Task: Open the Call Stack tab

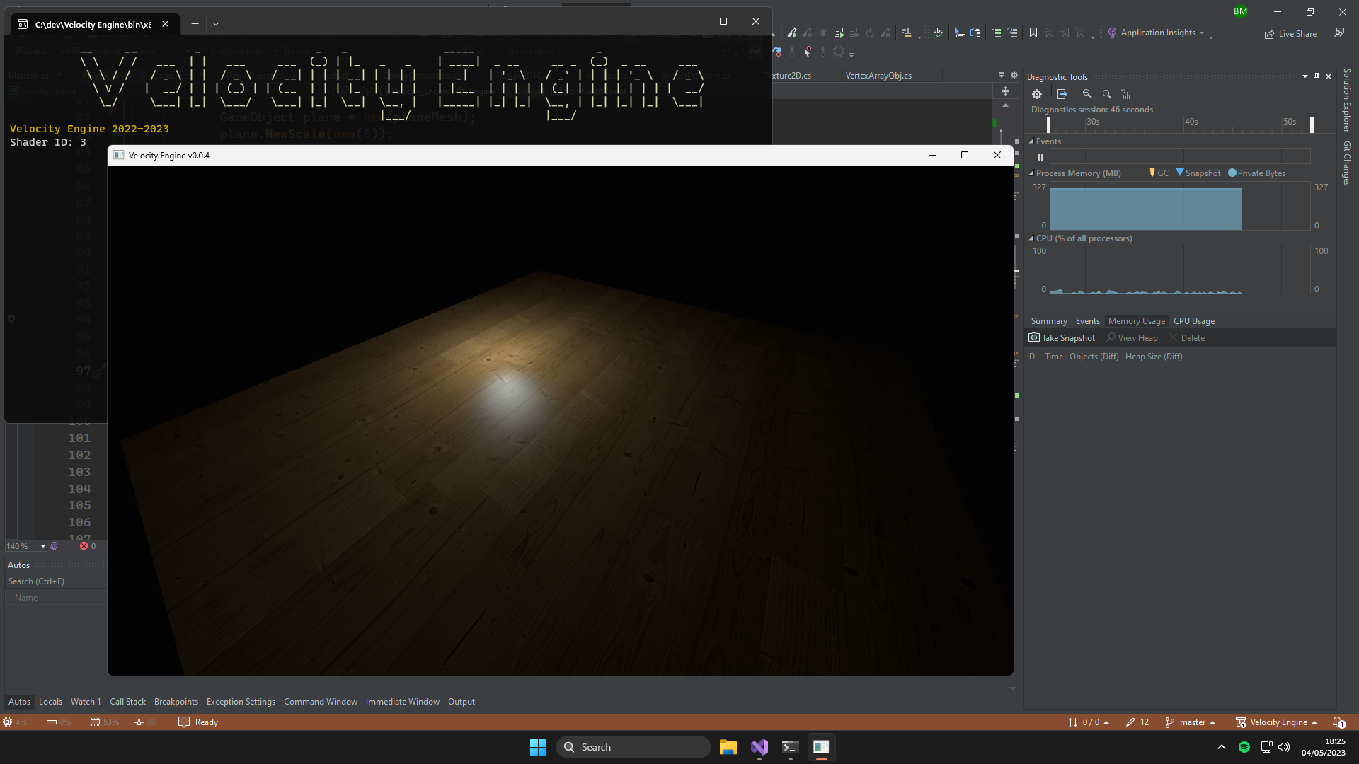Action: (127, 702)
